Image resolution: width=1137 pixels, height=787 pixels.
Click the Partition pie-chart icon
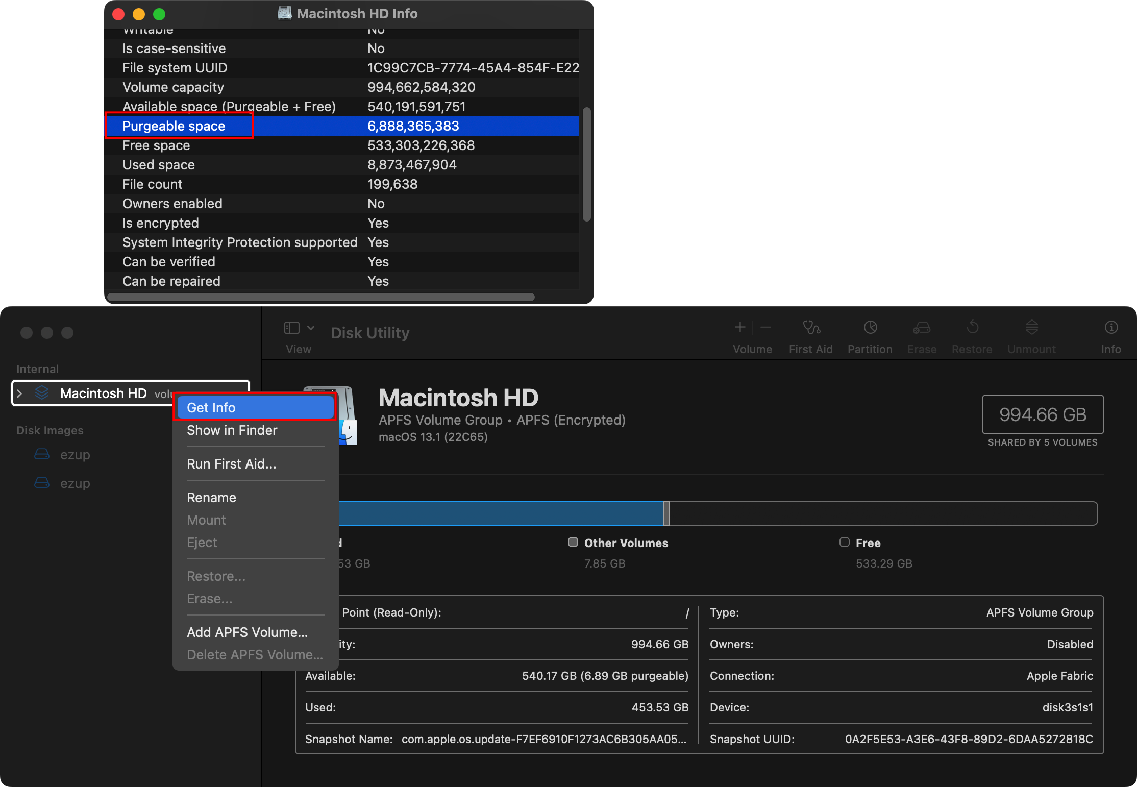click(870, 327)
